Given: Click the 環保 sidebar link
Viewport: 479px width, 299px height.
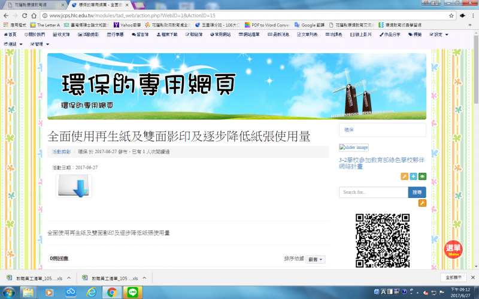Looking at the screenshot, I should click(x=349, y=130).
